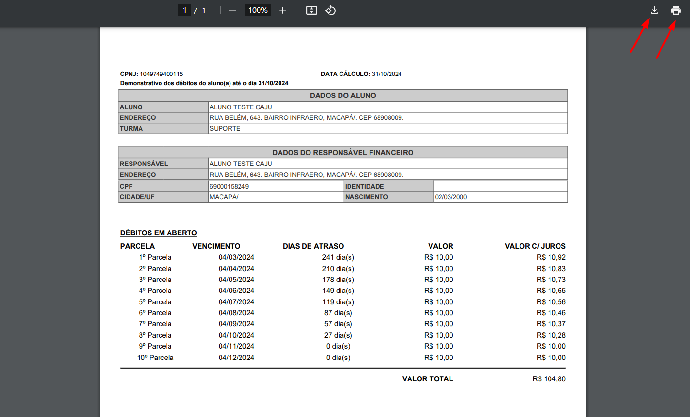Select the current page number field
This screenshot has width=690, height=417.
point(184,10)
